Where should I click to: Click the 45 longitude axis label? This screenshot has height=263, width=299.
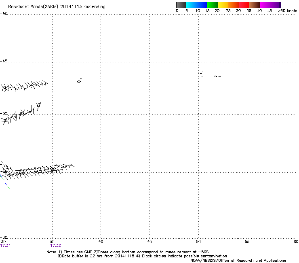pos(149,242)
